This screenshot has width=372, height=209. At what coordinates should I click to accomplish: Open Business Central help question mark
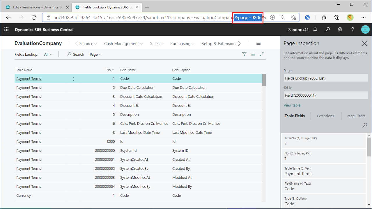pyautogui.click(x=352, y=29)
